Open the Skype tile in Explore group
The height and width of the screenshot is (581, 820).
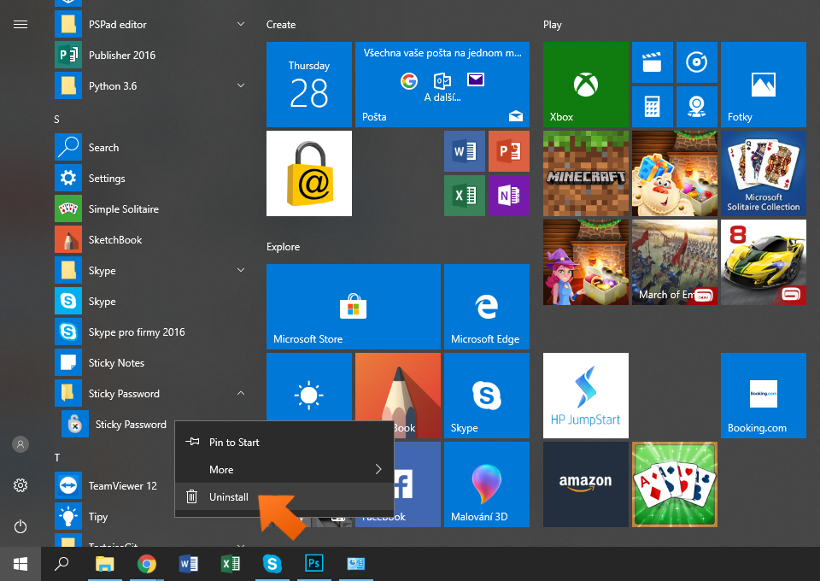487,396
